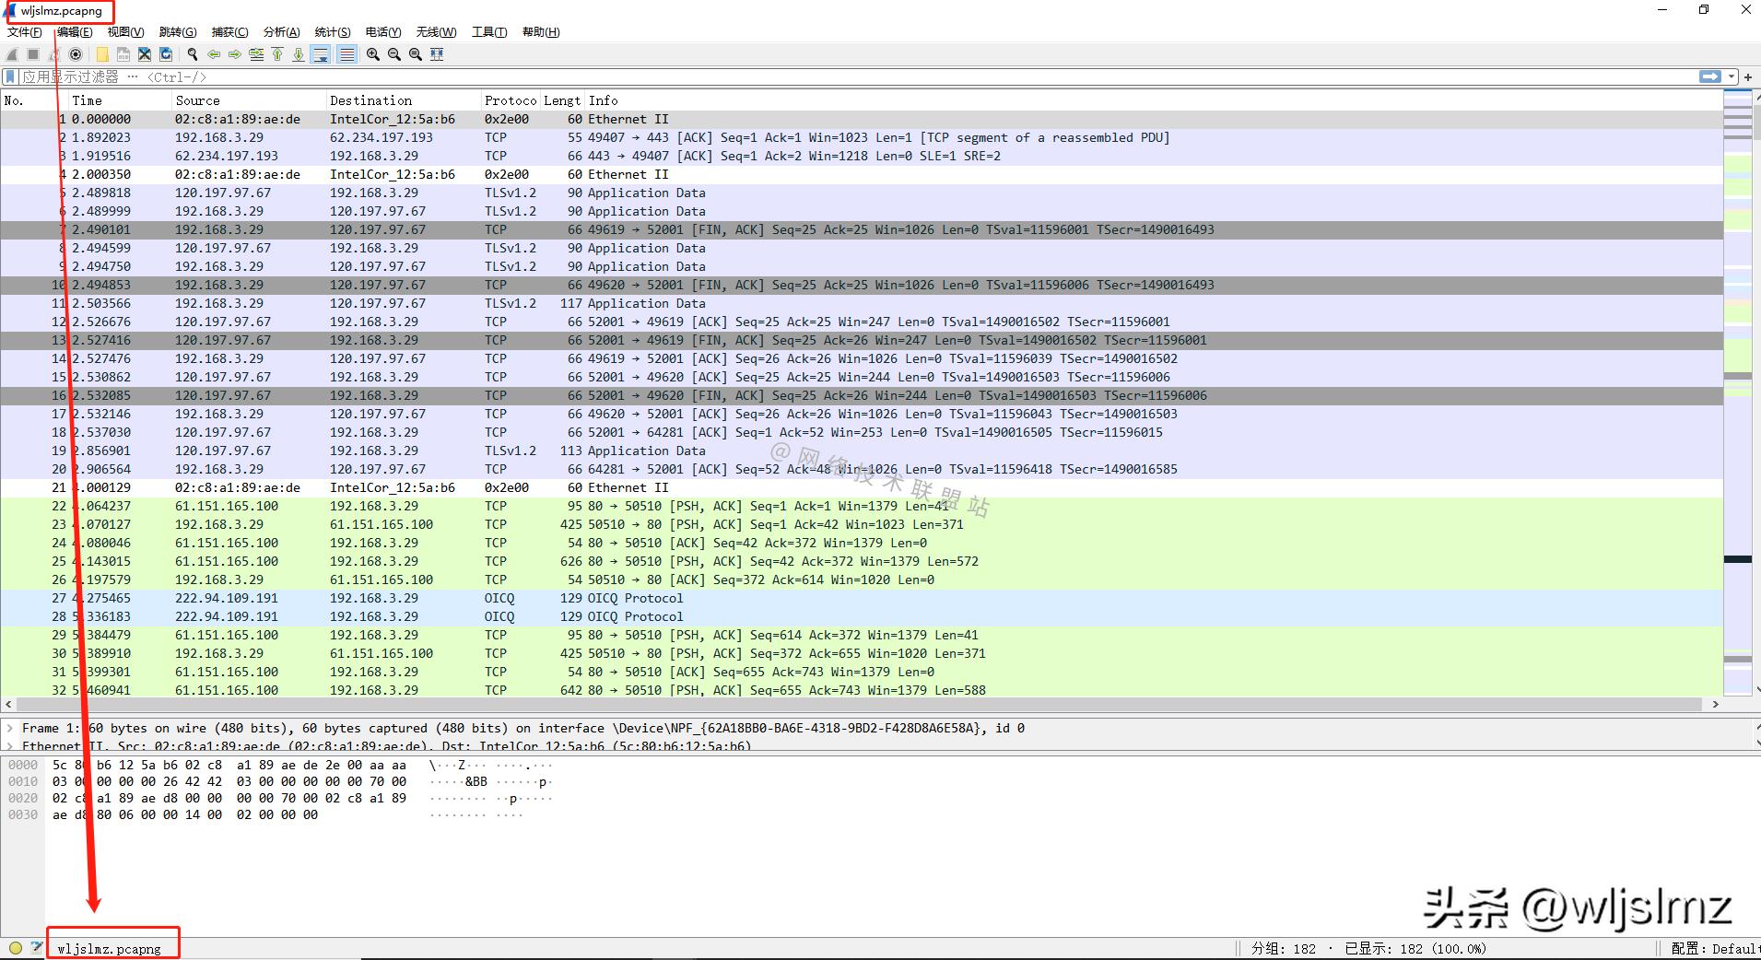
Task: Expand the Ethernet II details row
Action: pos(10,745)
